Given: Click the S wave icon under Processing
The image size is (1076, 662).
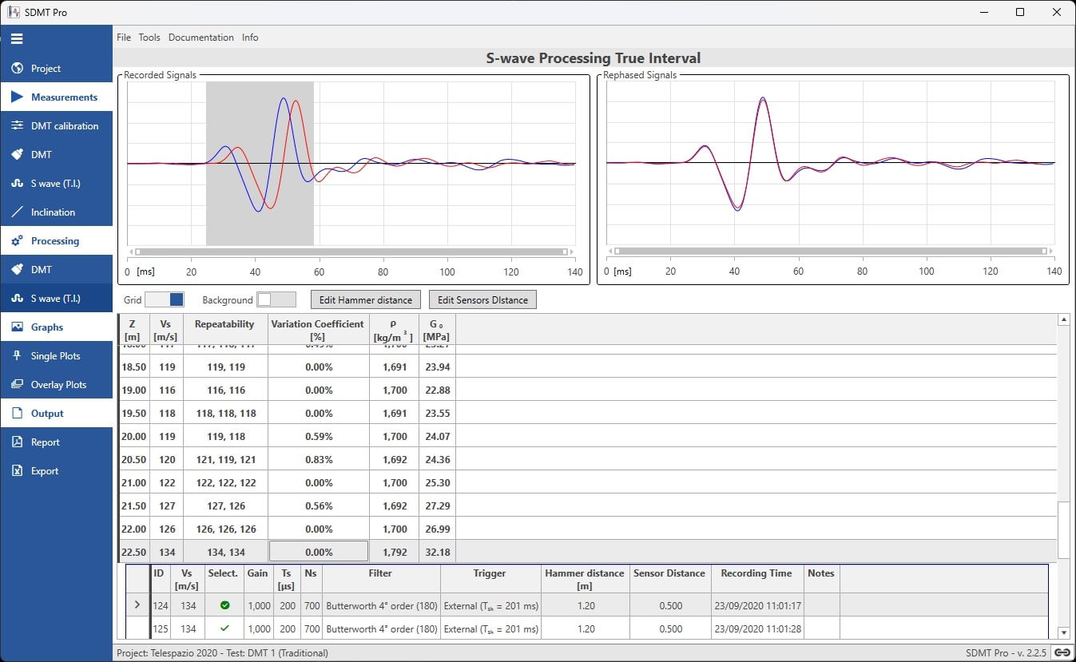Looking at the screenshot, I should pyautogui.click(x=17, y=299).
